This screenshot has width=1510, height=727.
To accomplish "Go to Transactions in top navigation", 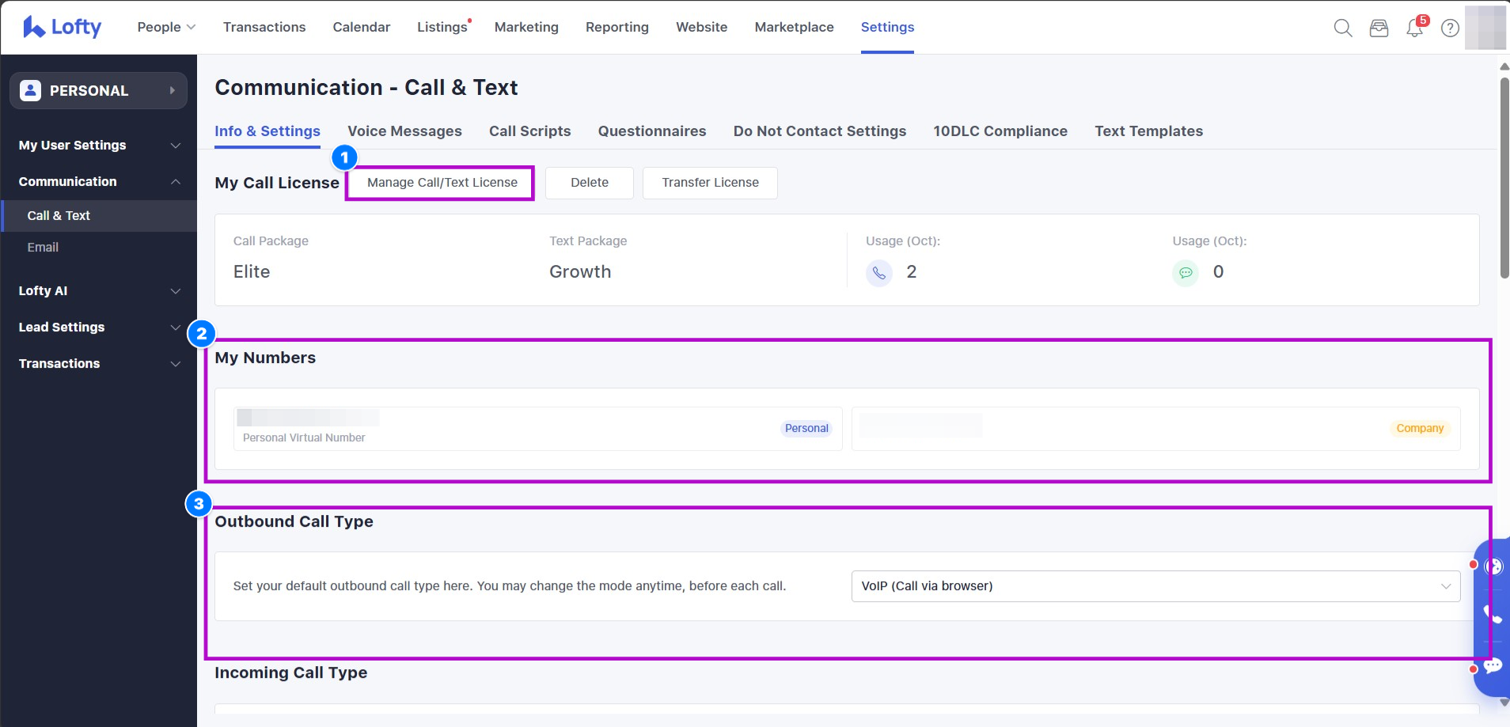I will [x=264, y=27].
